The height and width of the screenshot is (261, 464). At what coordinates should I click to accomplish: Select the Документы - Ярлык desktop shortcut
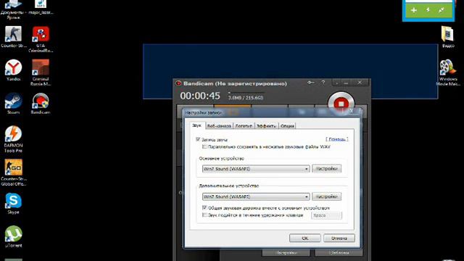tap(13, 9)
